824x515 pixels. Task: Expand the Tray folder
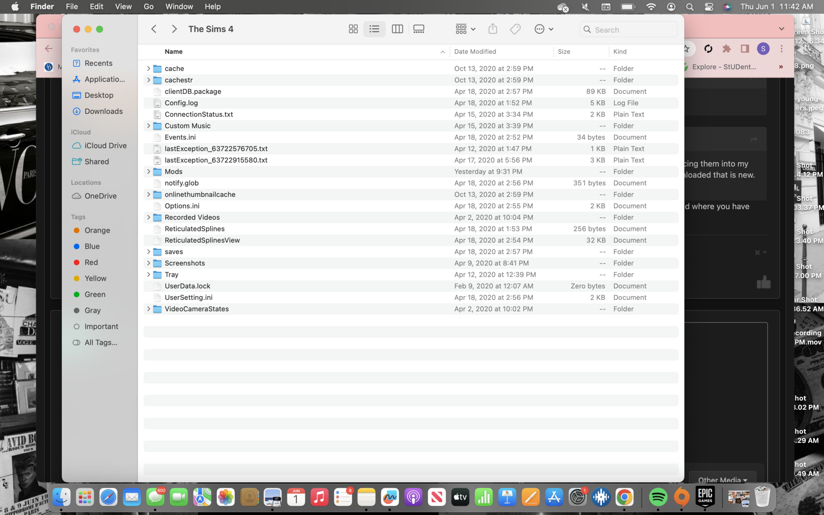pos(148,275)
